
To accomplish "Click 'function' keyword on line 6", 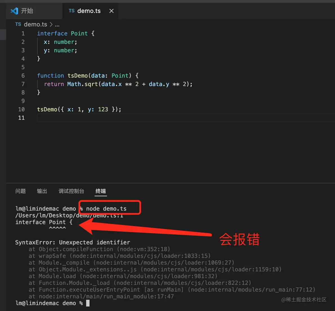I will (51, 76).
